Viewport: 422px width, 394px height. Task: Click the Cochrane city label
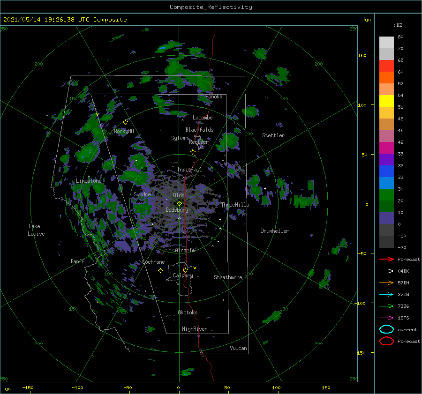click(153, 262)
